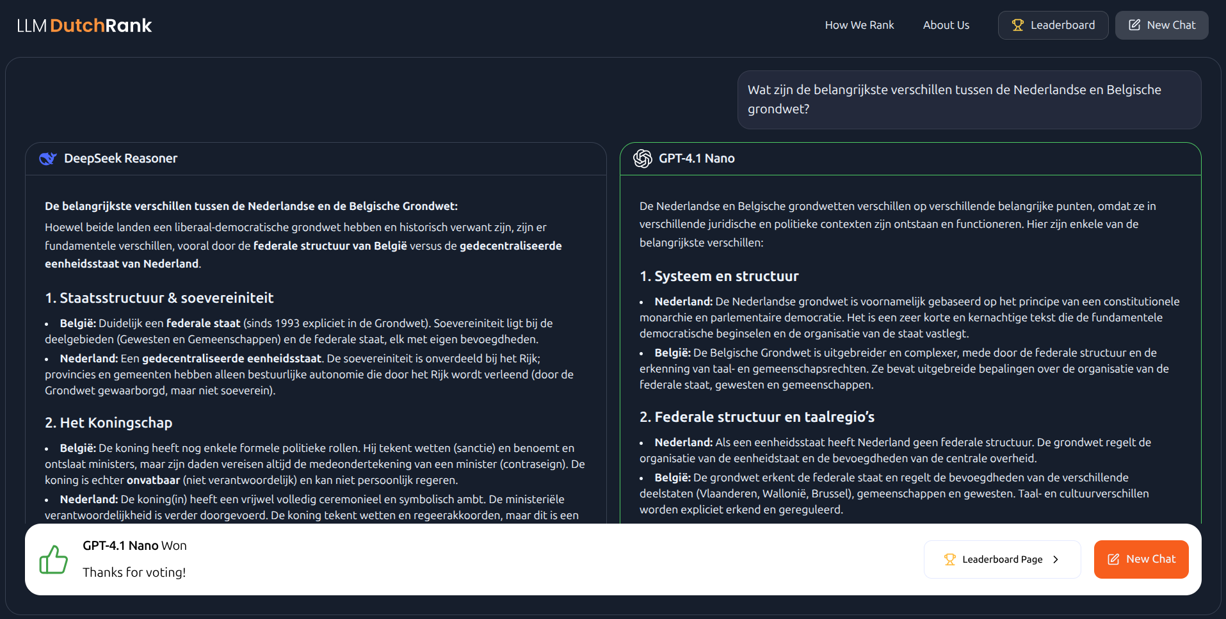Click the GPT-4.1 Nano intro paragraph

point(898,225)
